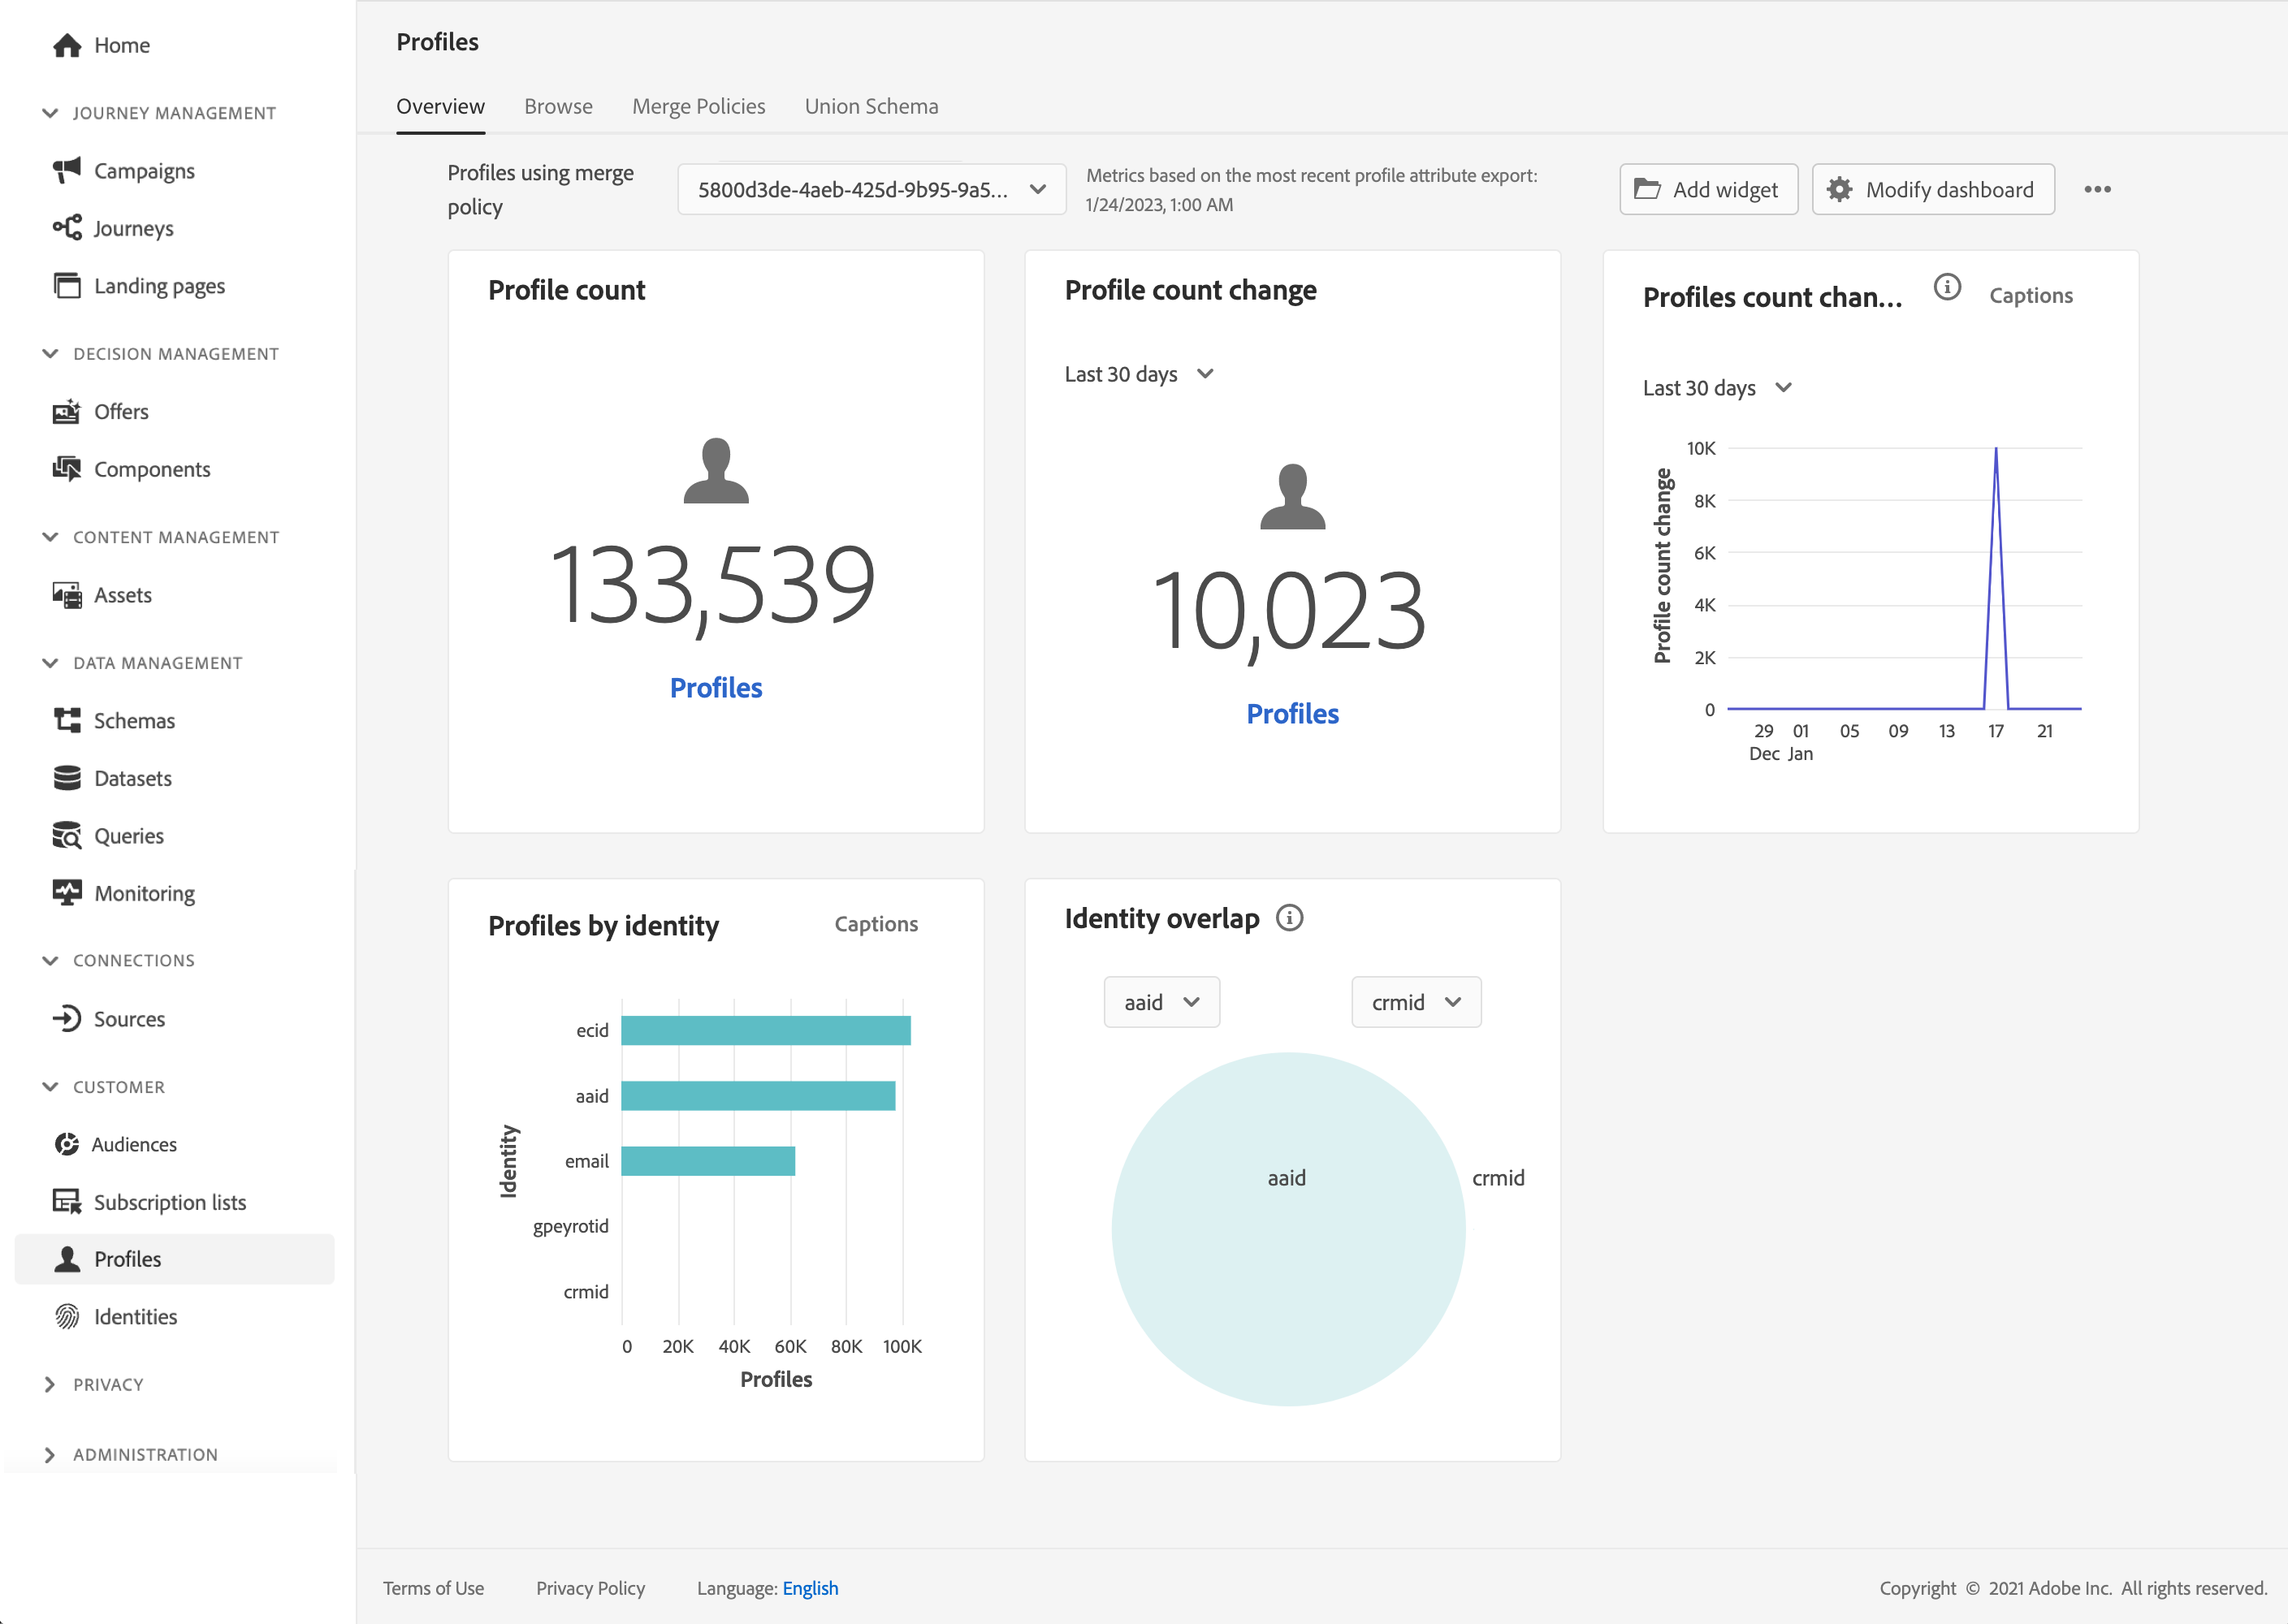Collapse the Journey Management section
The image size is (2288, 1624).
click(50, 113)
